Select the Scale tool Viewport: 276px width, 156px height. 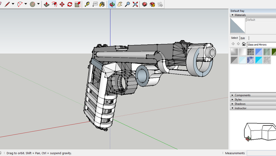(77, 4)
